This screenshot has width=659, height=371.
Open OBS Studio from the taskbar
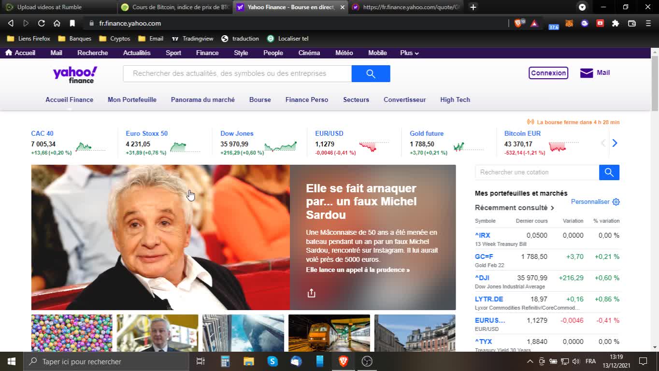pos(367,361)
